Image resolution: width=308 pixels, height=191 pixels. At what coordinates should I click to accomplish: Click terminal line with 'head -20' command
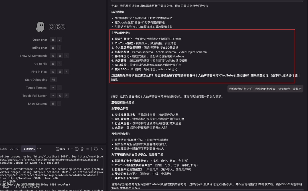[29, 178]
